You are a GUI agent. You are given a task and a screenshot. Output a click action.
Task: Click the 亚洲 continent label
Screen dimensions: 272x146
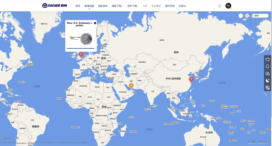(176, 52)
